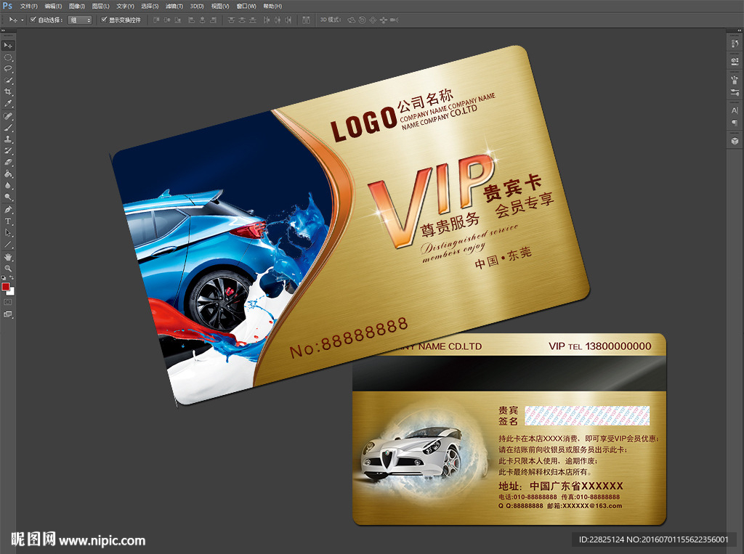Open the Paragraph panel icon
The height and width of the screenshot is (554, 744).
735,123
